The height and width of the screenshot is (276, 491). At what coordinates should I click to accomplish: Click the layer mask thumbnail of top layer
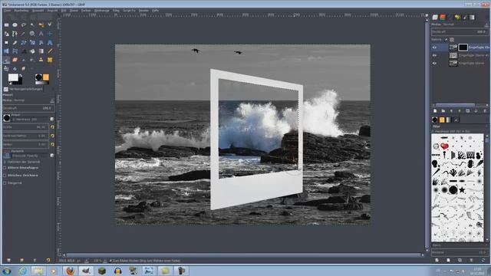463,48
